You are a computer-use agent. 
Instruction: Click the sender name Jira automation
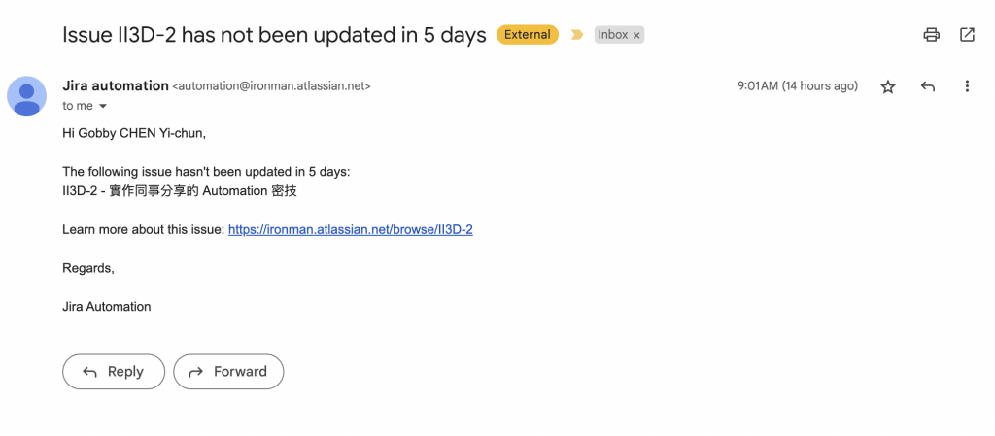click(115, 85)
